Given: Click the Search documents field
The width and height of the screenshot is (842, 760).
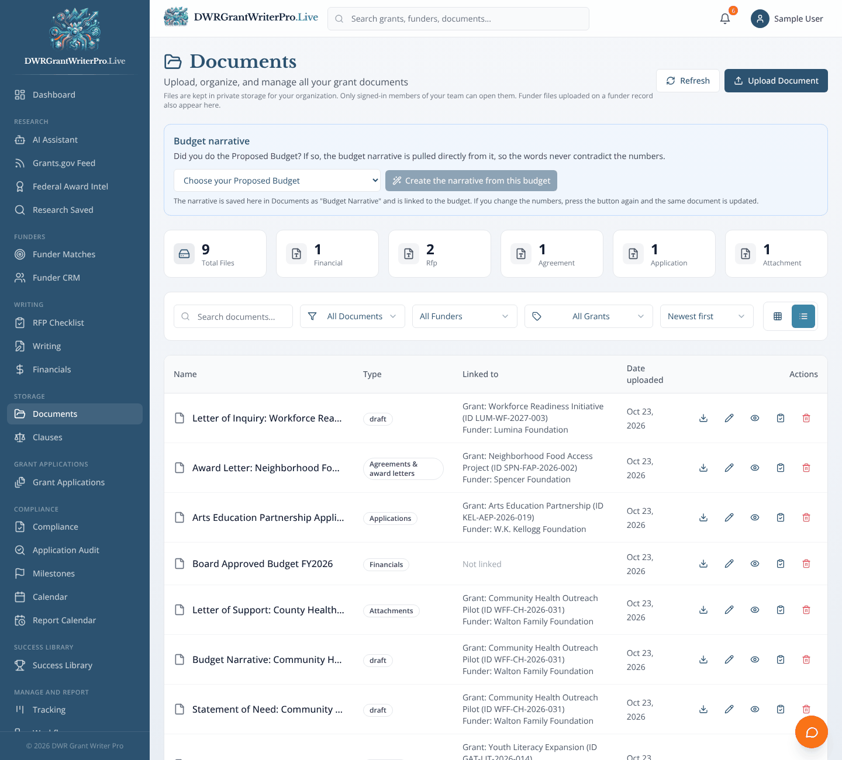Looking at the screenshot, I should click(x=233, y=316).
